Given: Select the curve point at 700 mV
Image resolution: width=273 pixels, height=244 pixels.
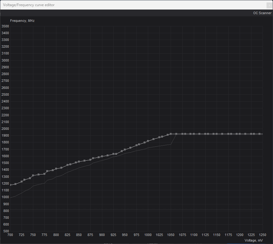Looking at the screenshot, I should tap(10, 185).
